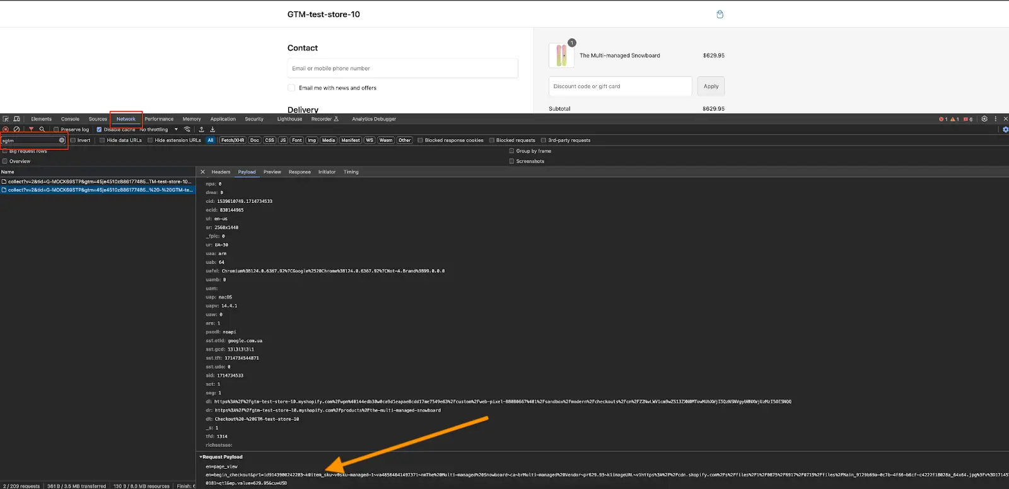The width and height of the screenshot is (1009, 489).
Task: Enable 3rd-party requests filter
Action: [x=544, y=141]
